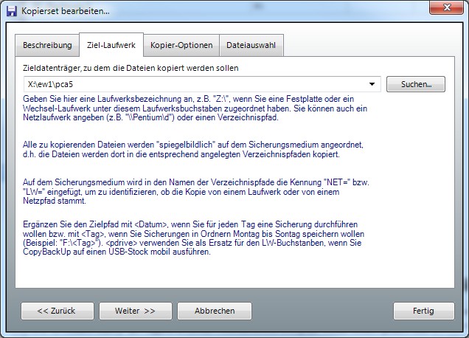Select the Ziel-Laufwerk tab
469x338 pixels.
coord(111,45)
